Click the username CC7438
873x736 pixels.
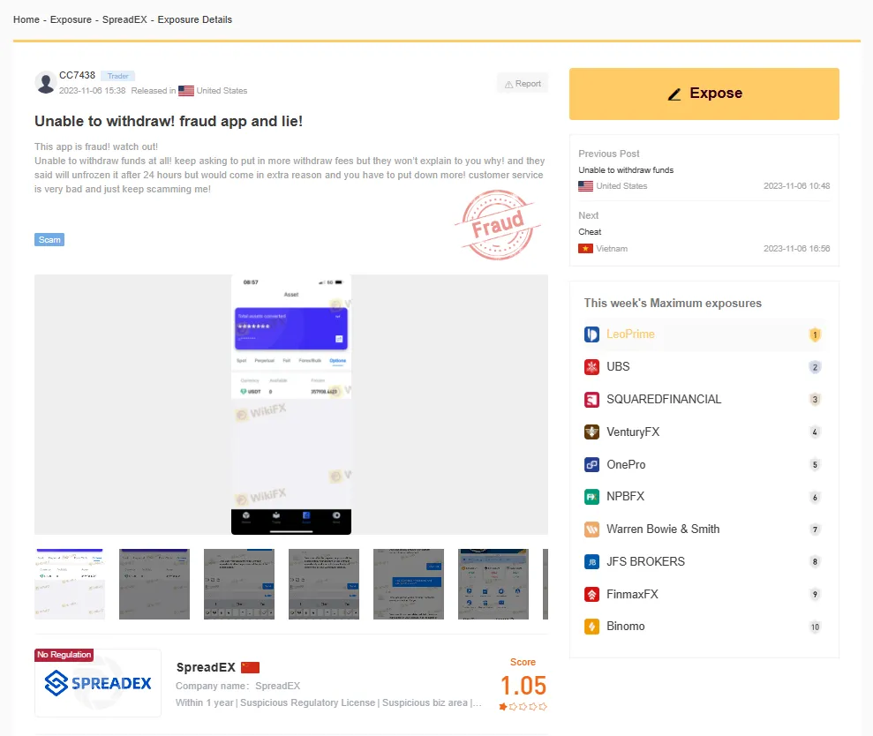click(x=77, y=75)
